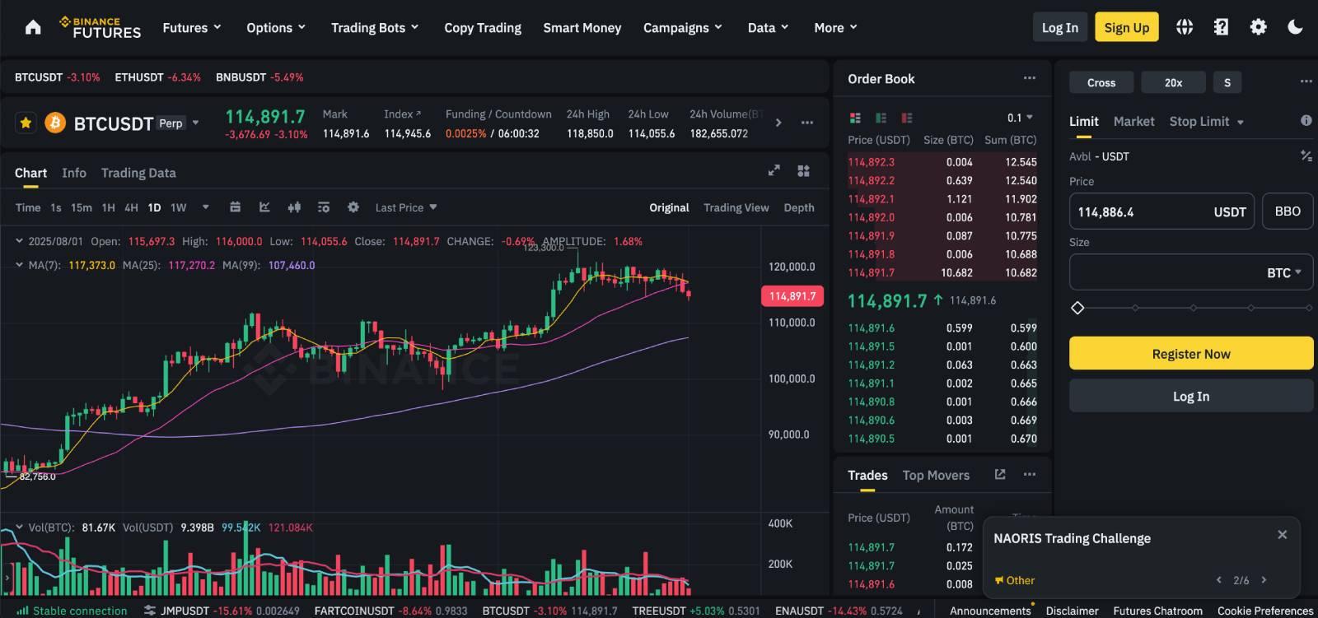Open chart settings gear
Screen dimensions: 1318x618
click(353, 207)
